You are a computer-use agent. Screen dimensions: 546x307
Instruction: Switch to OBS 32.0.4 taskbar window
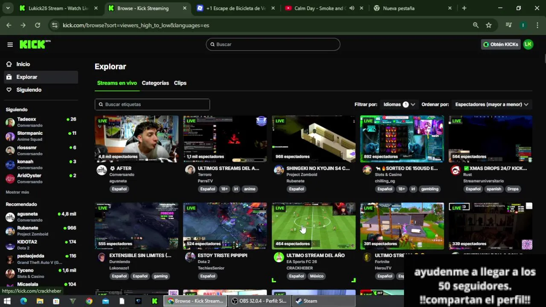(x=259, y=301)
